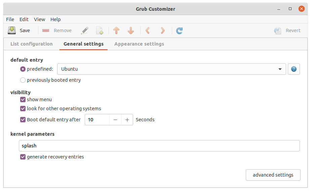
Task: Click the right chevron icon
Action: point(163,30)
